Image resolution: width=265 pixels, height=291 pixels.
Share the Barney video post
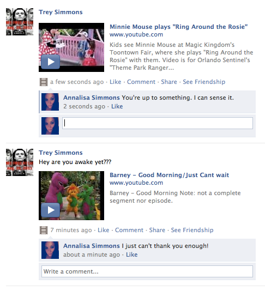pyautogui.click(x=157, y=230)
